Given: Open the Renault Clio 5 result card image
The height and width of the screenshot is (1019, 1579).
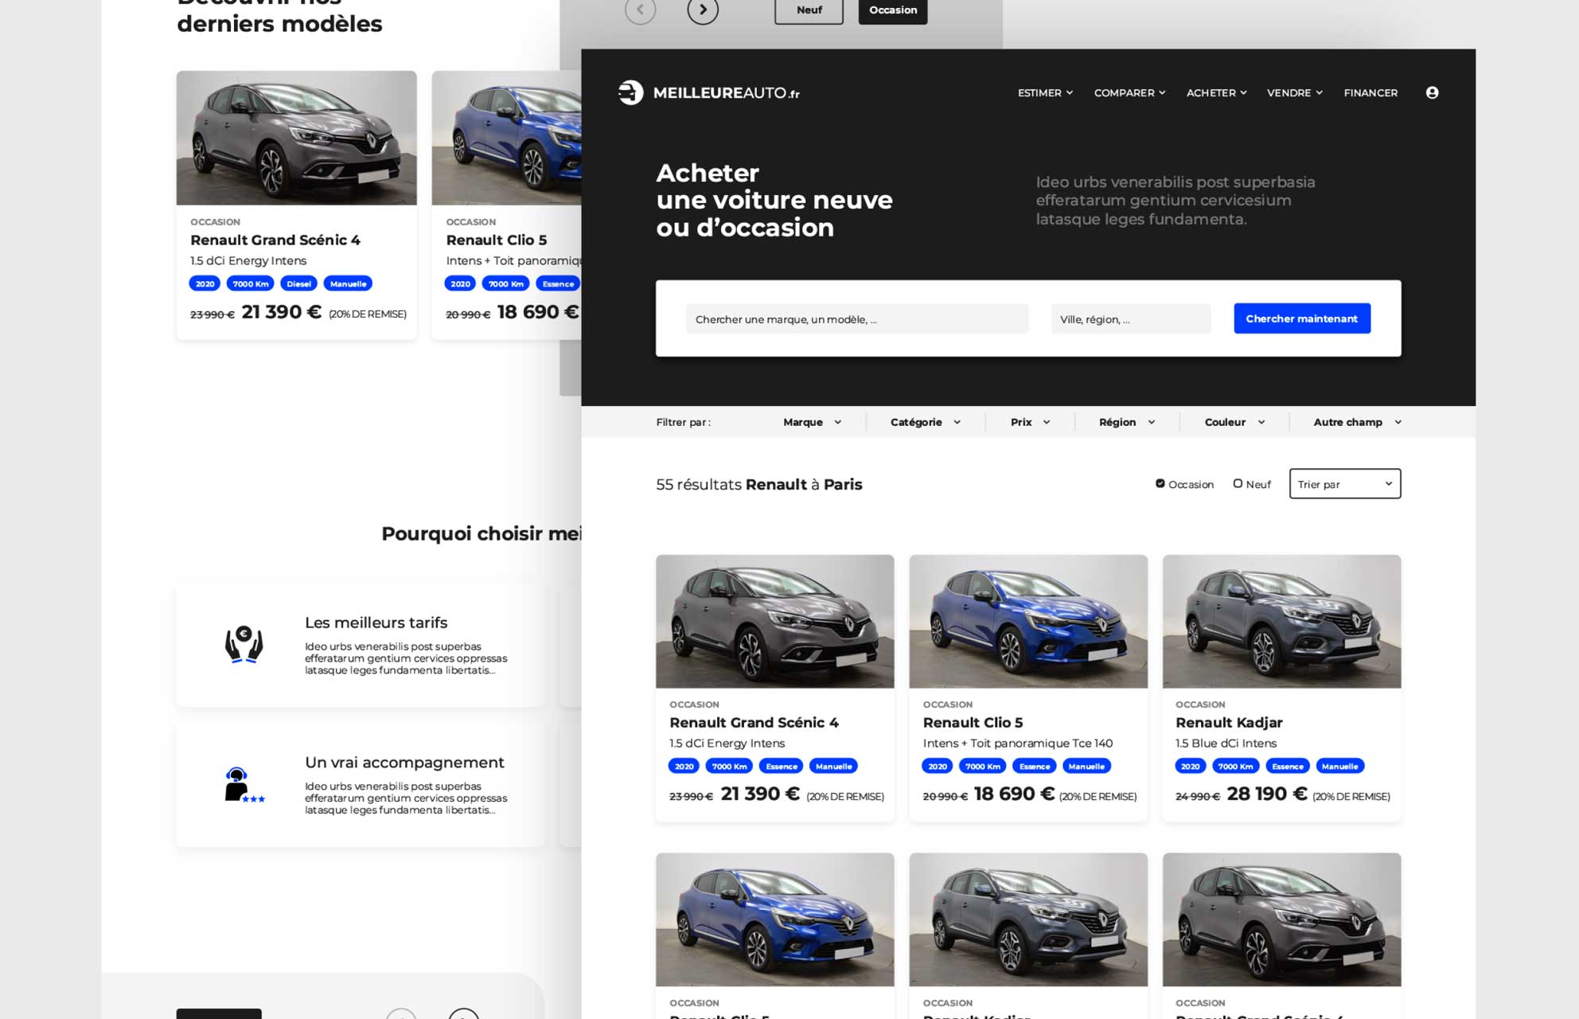Looking at the screenshot, I should [1028, 621].
